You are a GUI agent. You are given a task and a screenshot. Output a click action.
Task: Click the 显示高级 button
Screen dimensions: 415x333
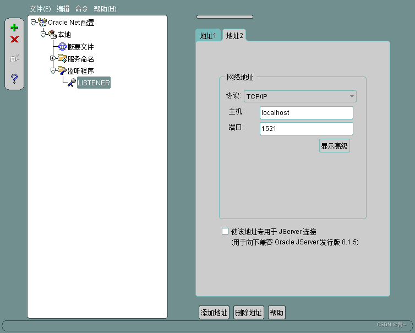coord(335,146)
